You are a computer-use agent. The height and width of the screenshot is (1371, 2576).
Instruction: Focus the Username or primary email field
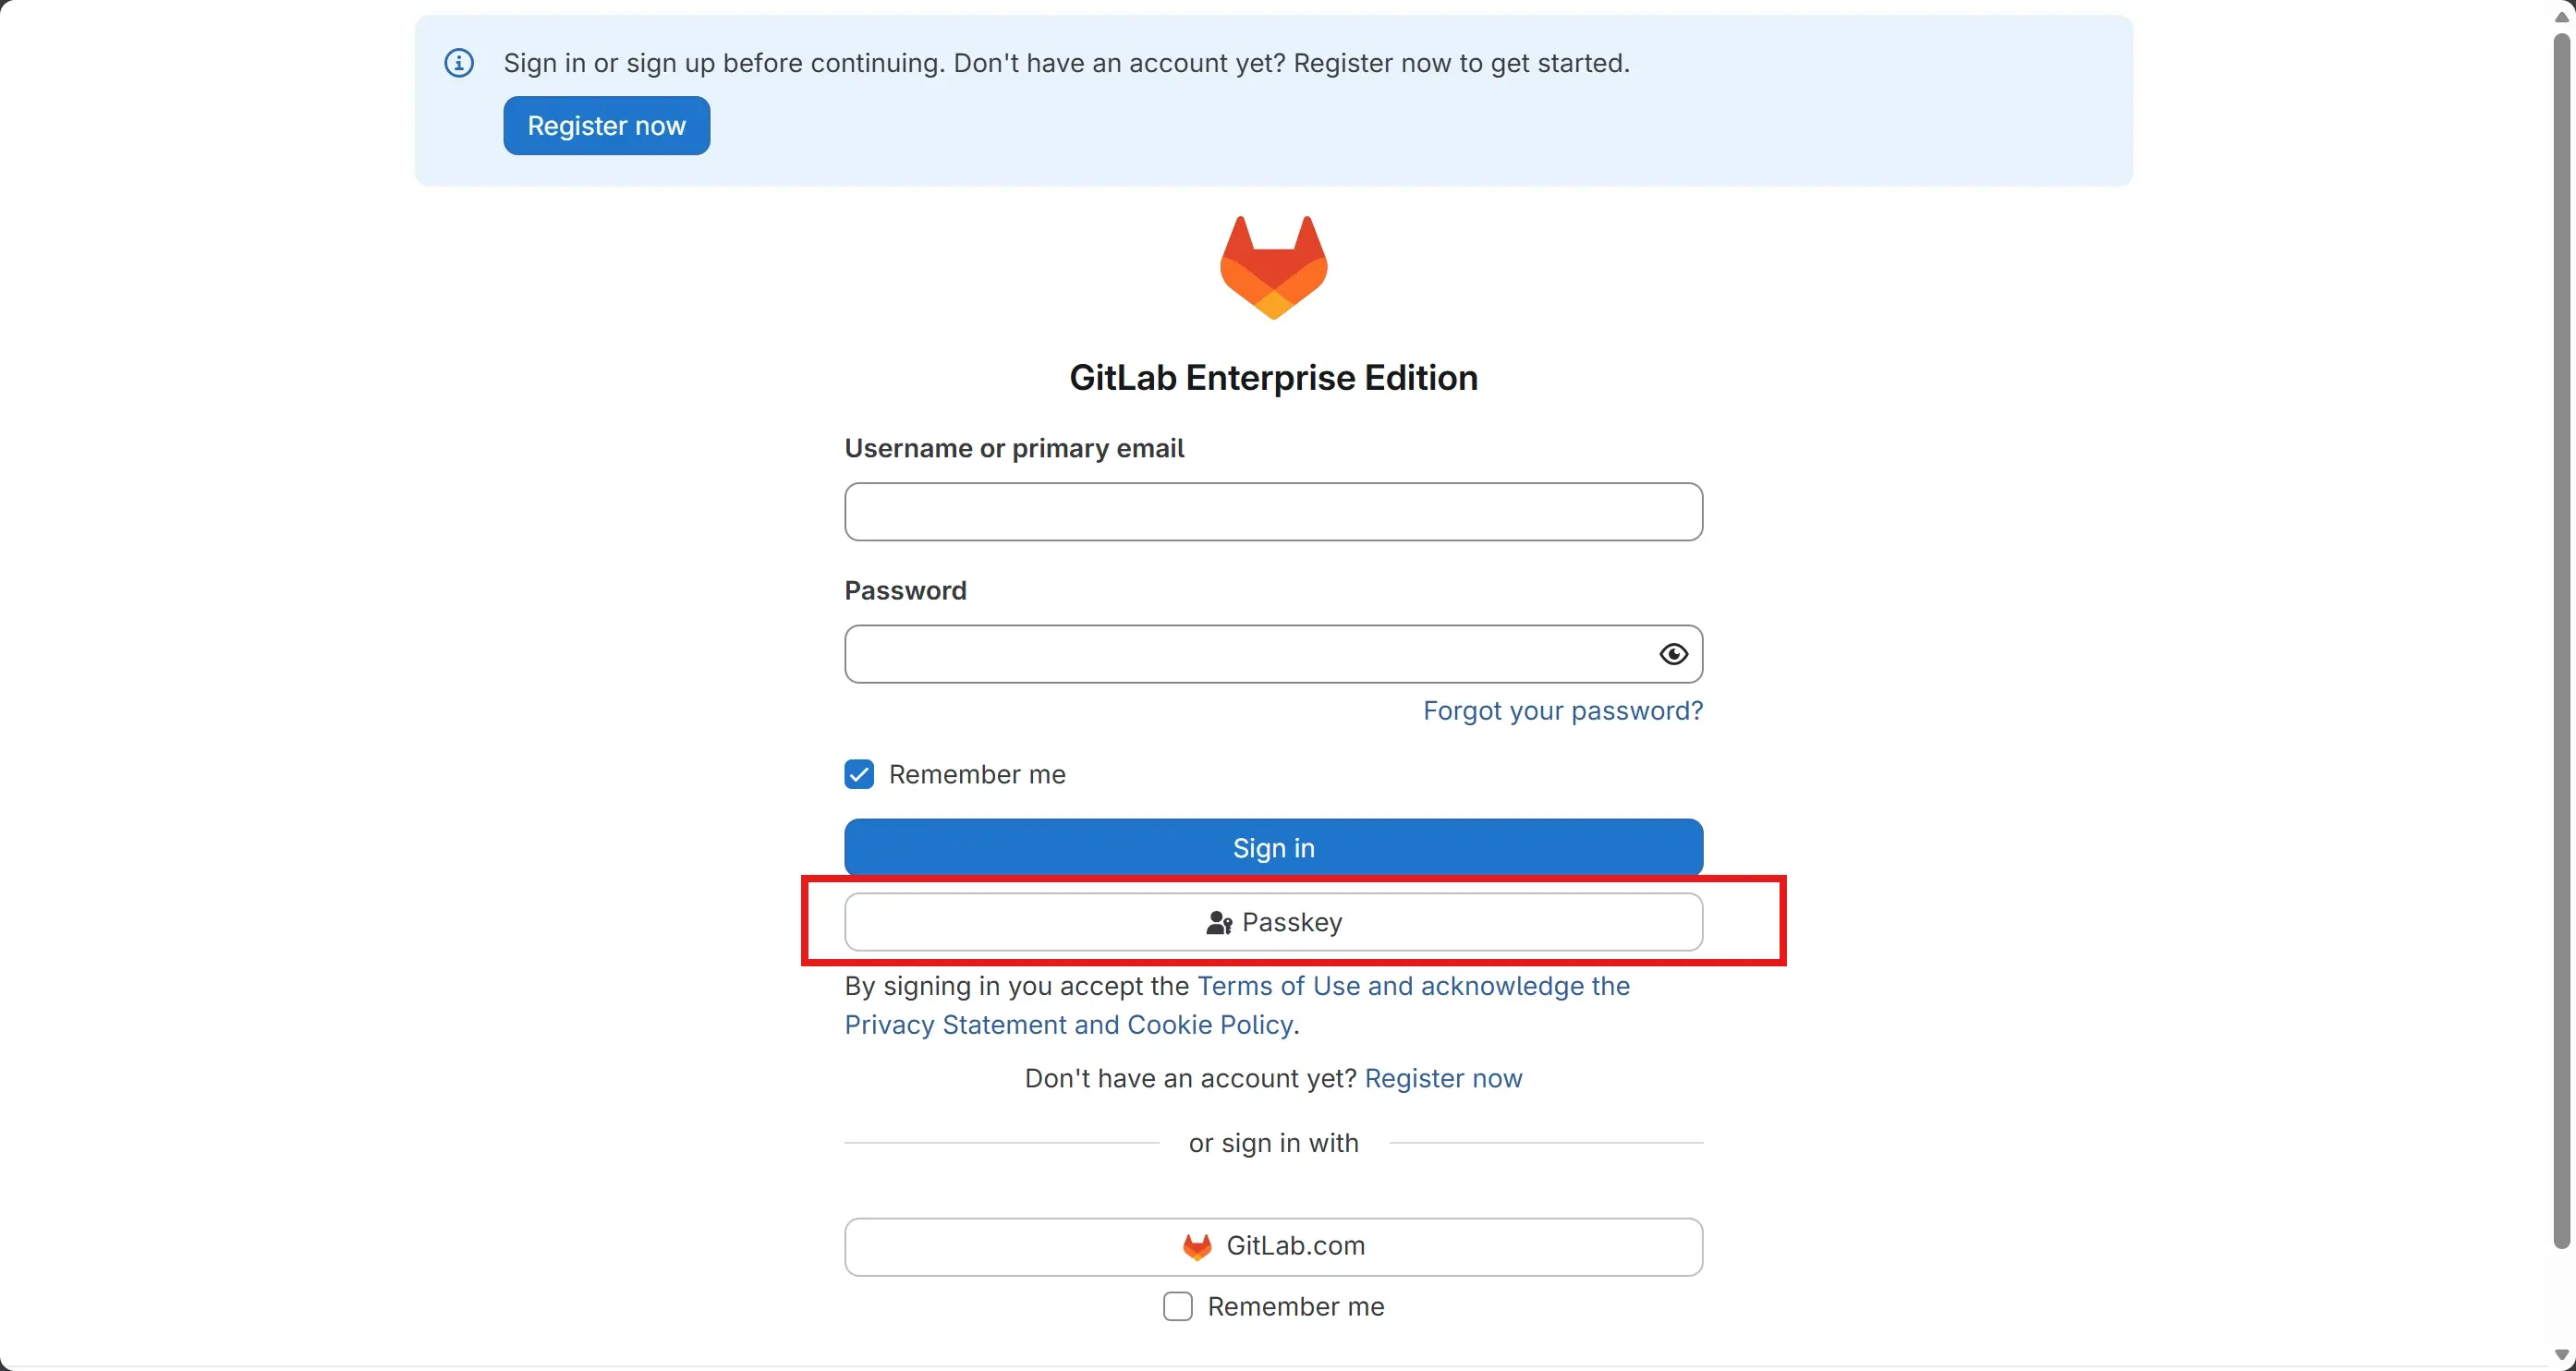pos(1273,512)
